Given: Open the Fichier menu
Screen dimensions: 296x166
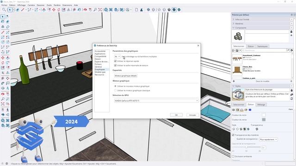Looking at the screenshot, I should [4, 5].
